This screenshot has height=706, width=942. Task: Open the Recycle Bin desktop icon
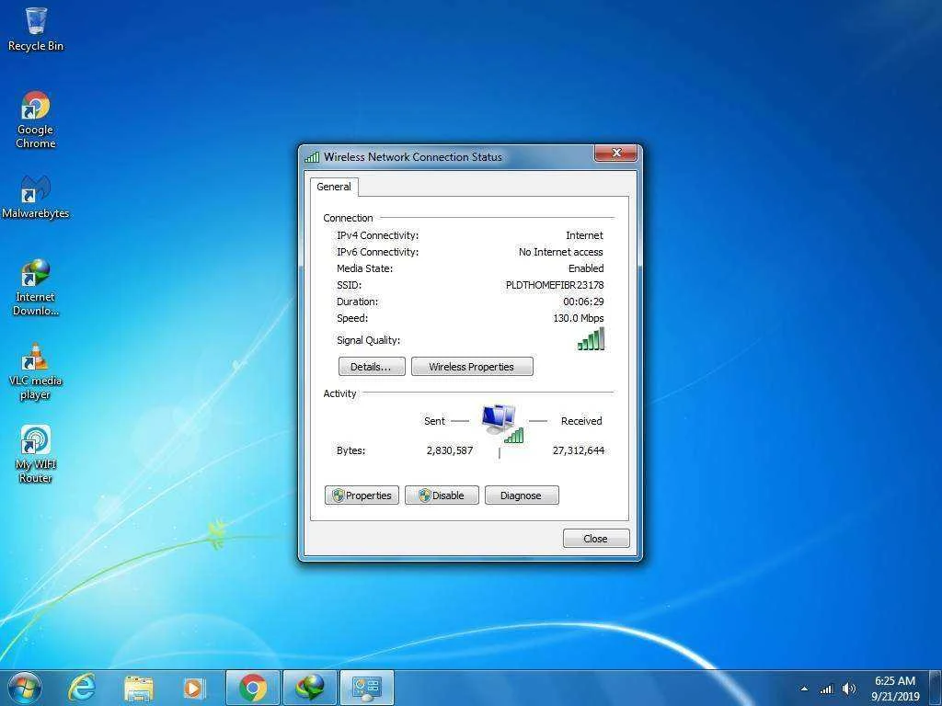[x=36, y=28]
